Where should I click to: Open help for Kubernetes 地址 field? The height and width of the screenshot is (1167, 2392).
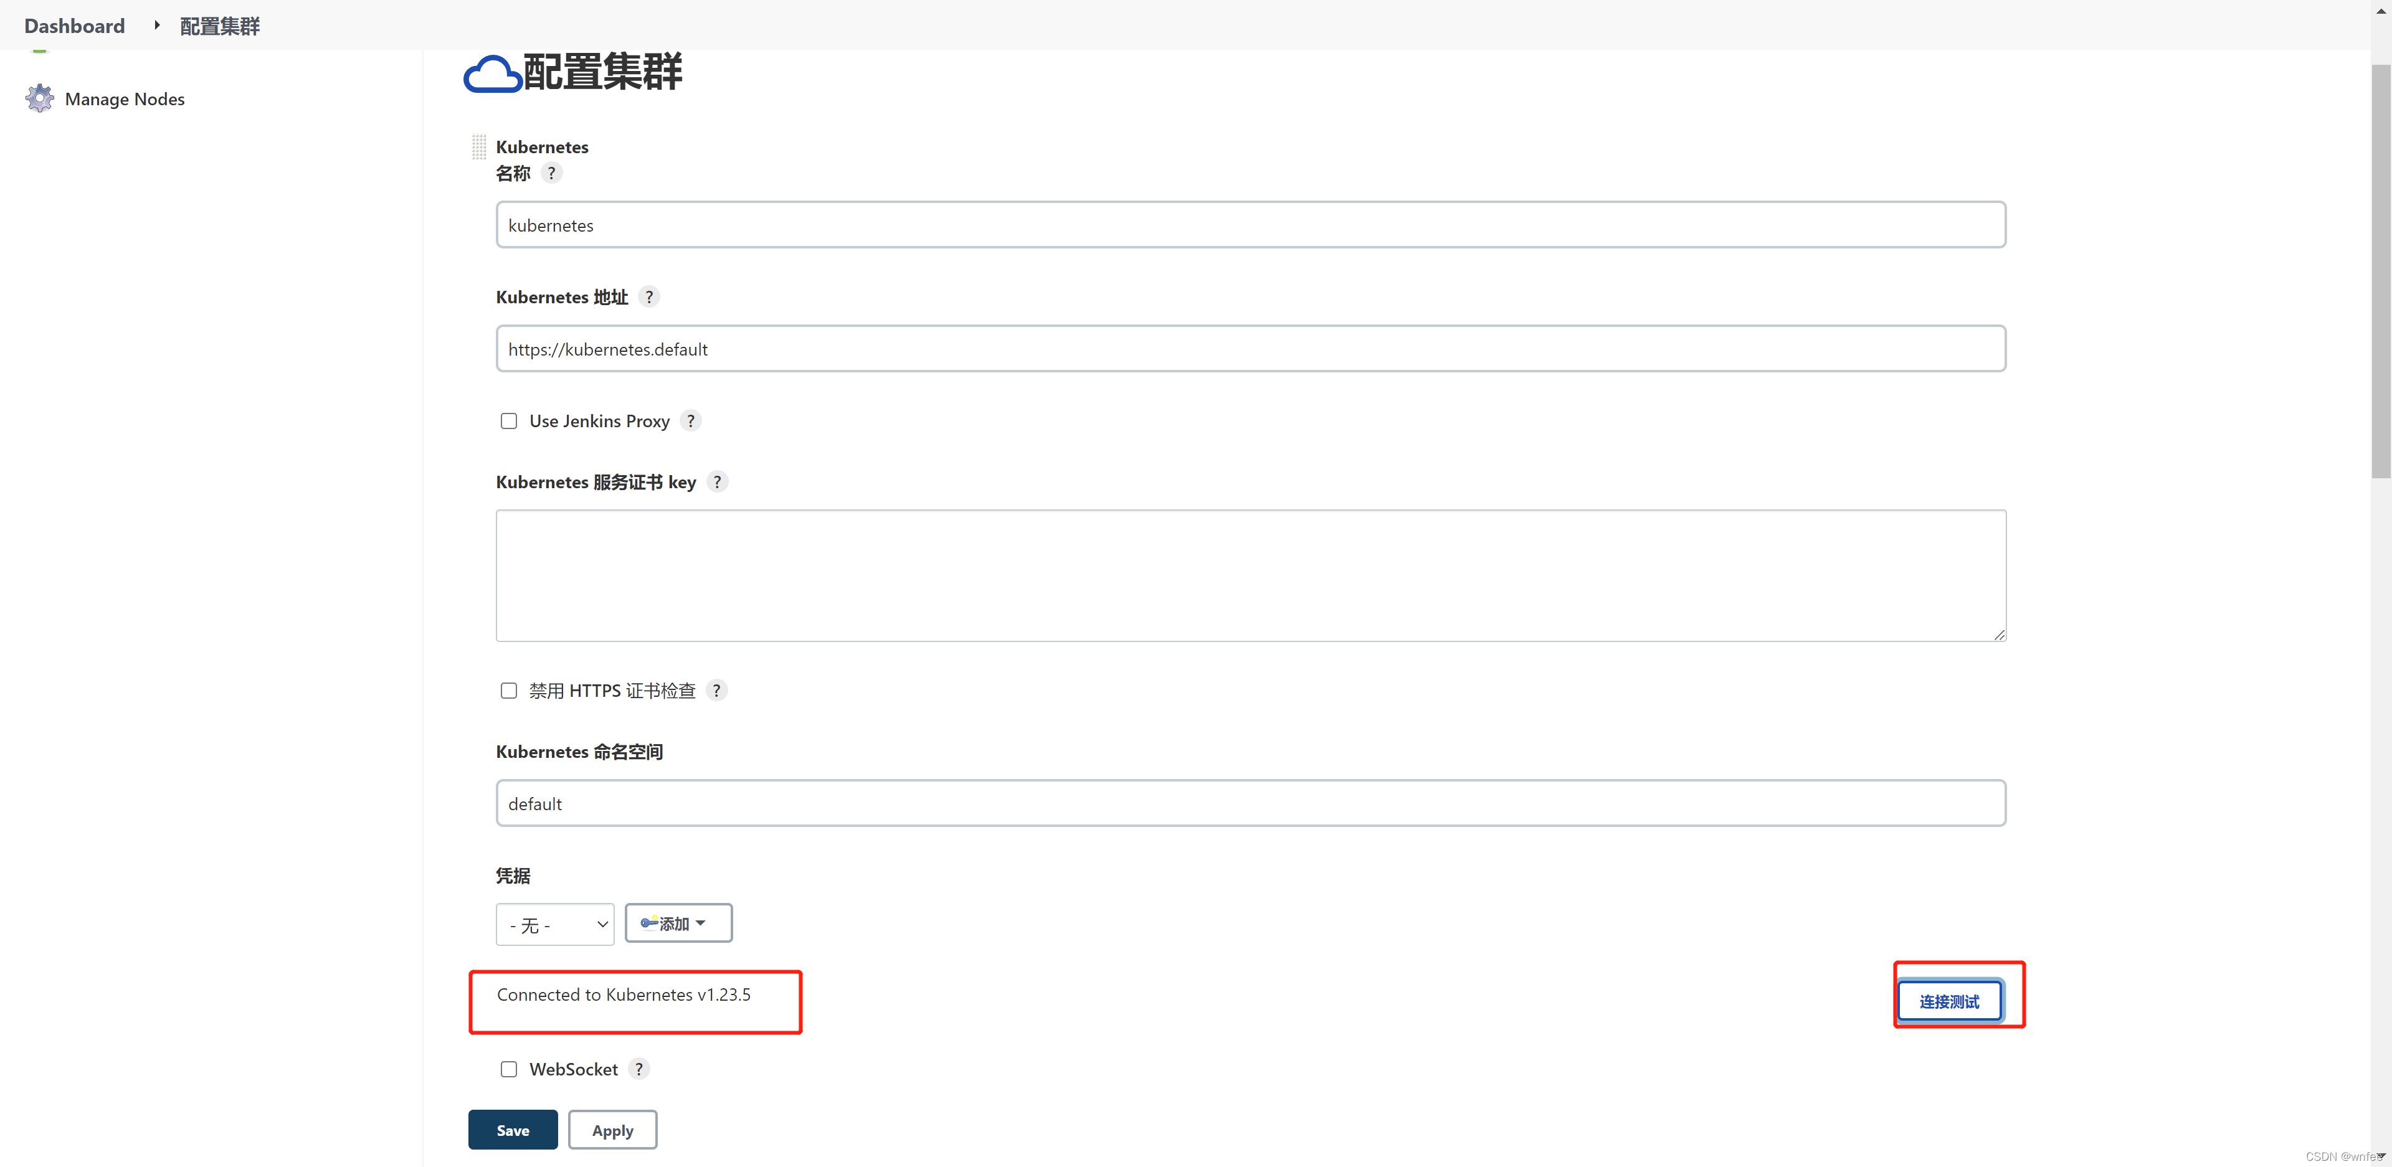649,297
